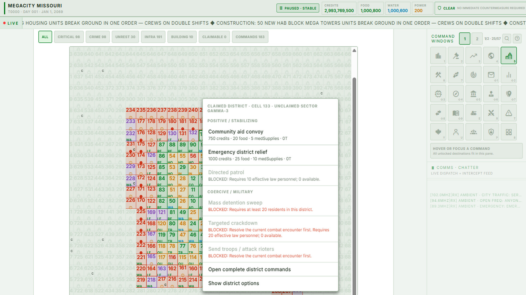Open the map pin locations window
Screen dimensions: 526x295
(x=509, y=94)
